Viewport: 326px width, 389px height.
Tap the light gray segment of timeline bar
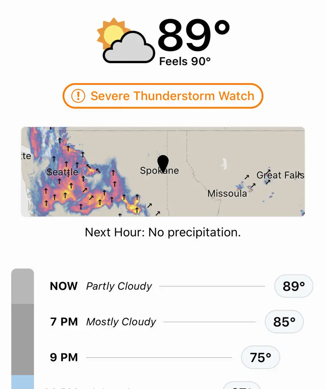click(x=23, y=286)
